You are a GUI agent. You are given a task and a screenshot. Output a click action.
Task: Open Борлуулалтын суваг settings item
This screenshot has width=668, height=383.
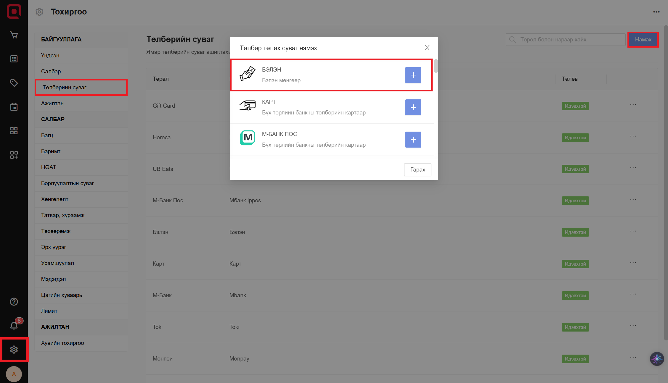point(68,183)
